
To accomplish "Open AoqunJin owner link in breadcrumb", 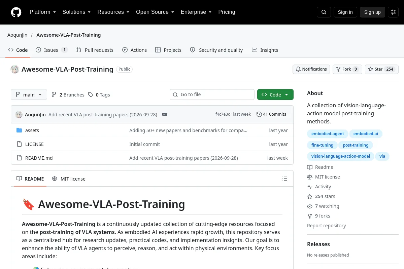I will coord(18,35).
